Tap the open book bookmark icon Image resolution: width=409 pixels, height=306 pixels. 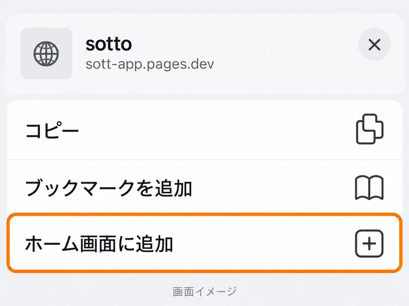coord(369,188)
